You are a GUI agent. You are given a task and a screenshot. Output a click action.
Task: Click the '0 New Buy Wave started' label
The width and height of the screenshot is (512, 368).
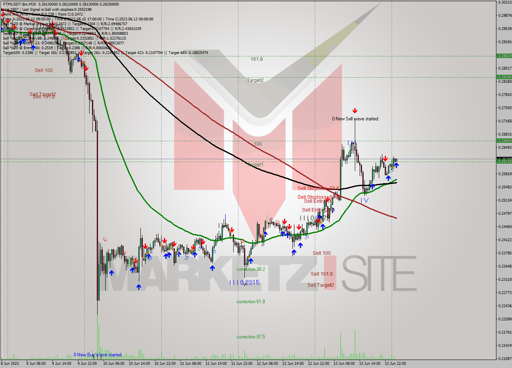pyautogui.click(x=98, y=355)
